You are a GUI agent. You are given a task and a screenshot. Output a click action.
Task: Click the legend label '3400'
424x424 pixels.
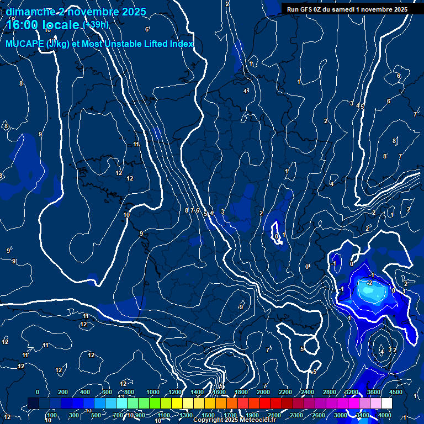tap(363, 415)
